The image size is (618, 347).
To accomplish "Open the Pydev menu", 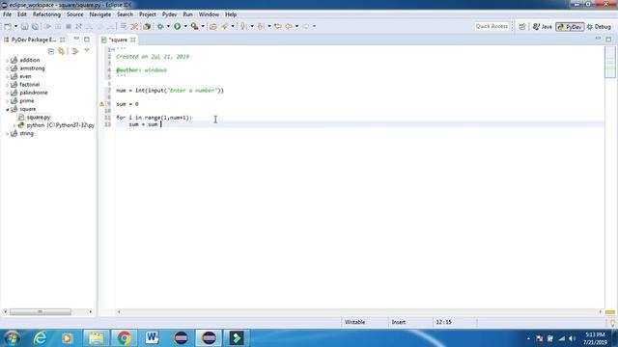I will tap(170, 14).
